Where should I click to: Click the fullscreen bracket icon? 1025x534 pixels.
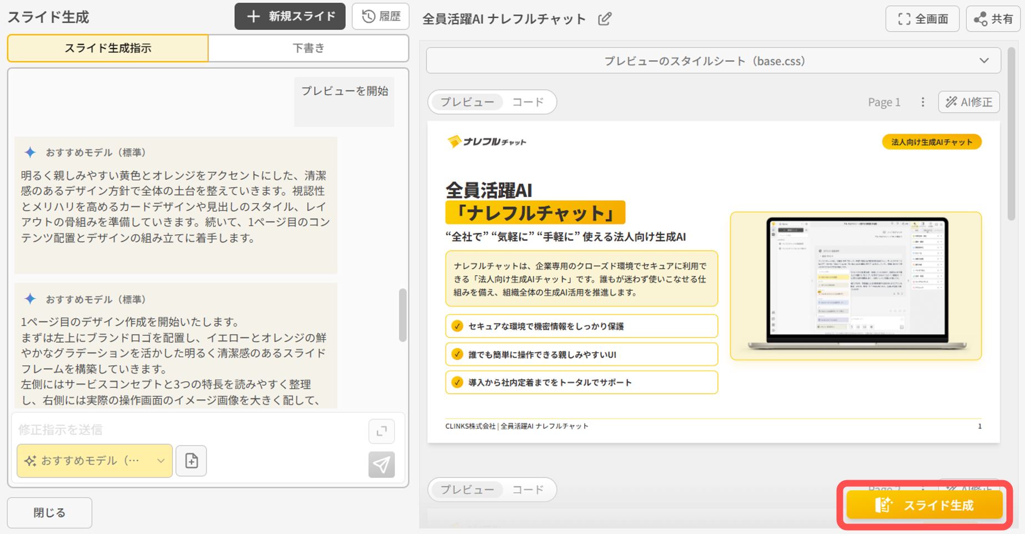(904, 19)
